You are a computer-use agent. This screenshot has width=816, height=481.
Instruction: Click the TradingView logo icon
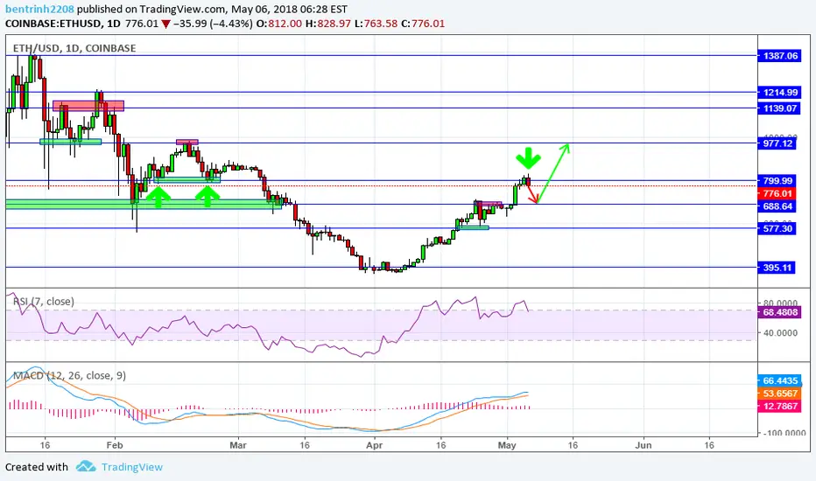86,466
